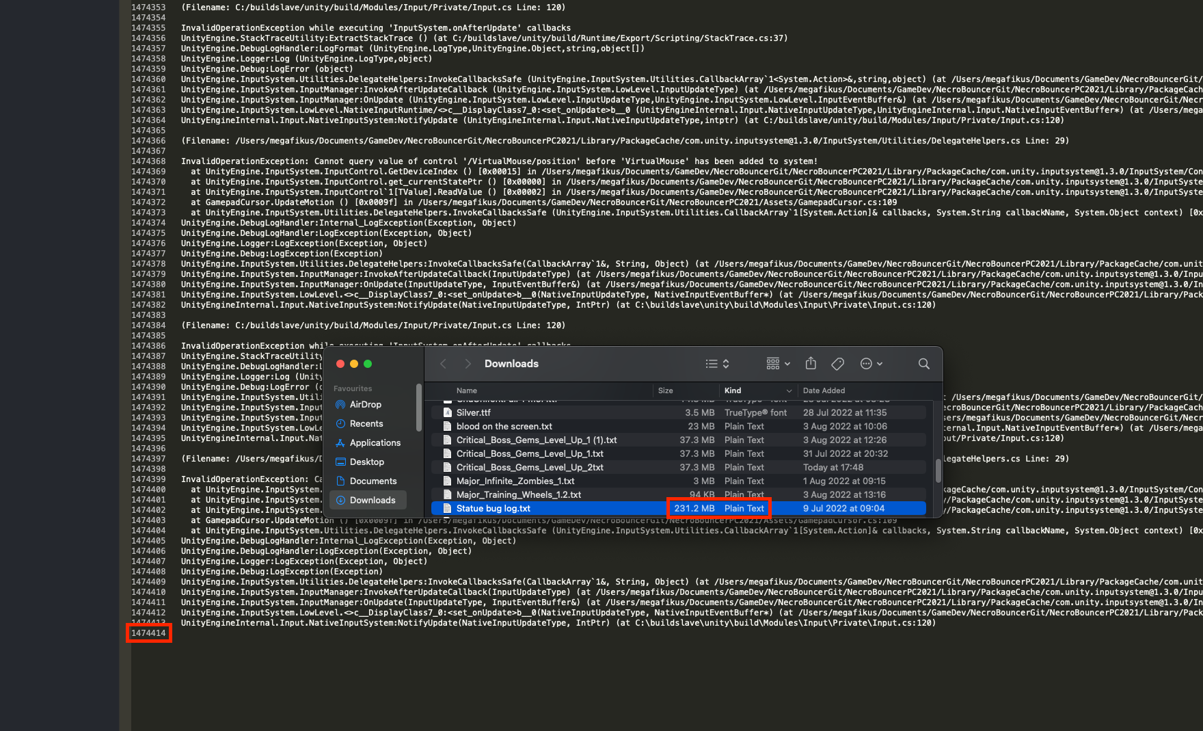Click the Documents sidebar icon
Image resolution: width=1203 pixels, height=731 pixels.
coord(340,481)
